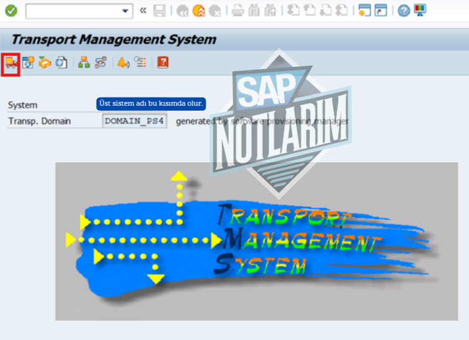The width and height of the screenshot is (469, 340).
Task: Click the Save diskette icon
Action: 159,11
